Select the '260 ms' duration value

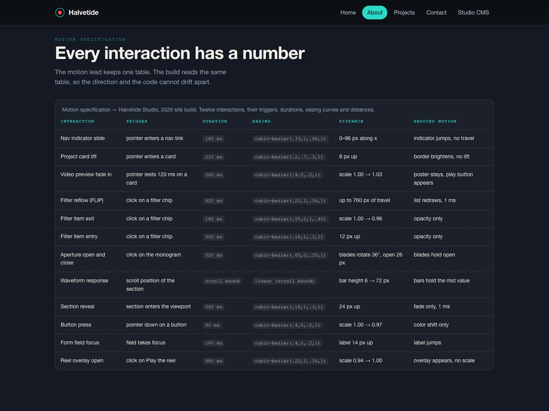click(x=213, y=175)
